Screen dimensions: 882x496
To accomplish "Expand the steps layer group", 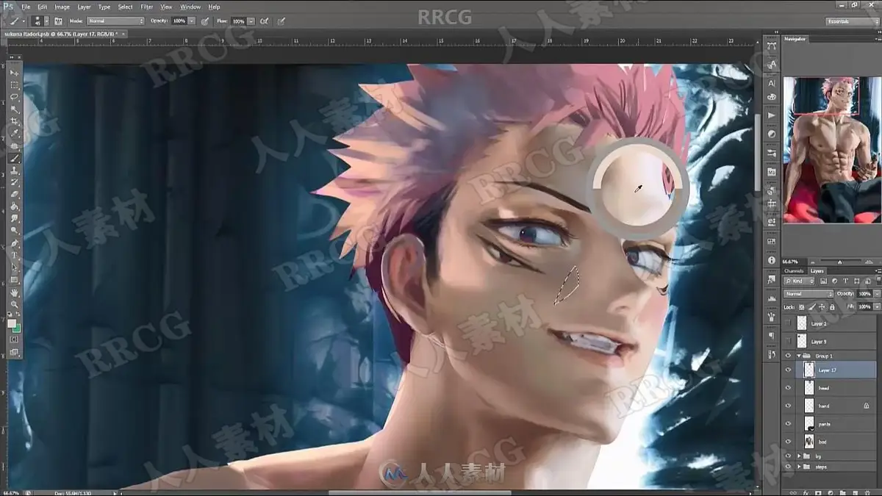I will (799, 467).
